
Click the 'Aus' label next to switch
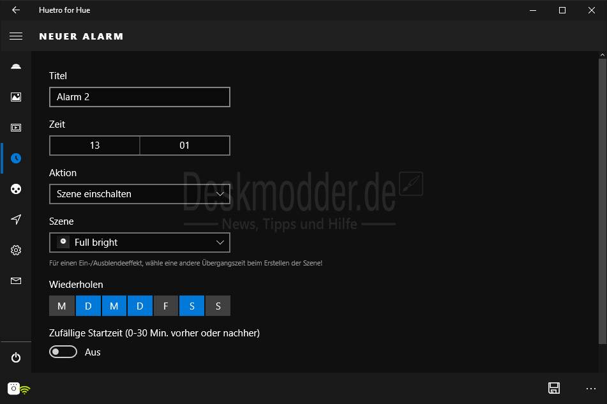[93, 352]
